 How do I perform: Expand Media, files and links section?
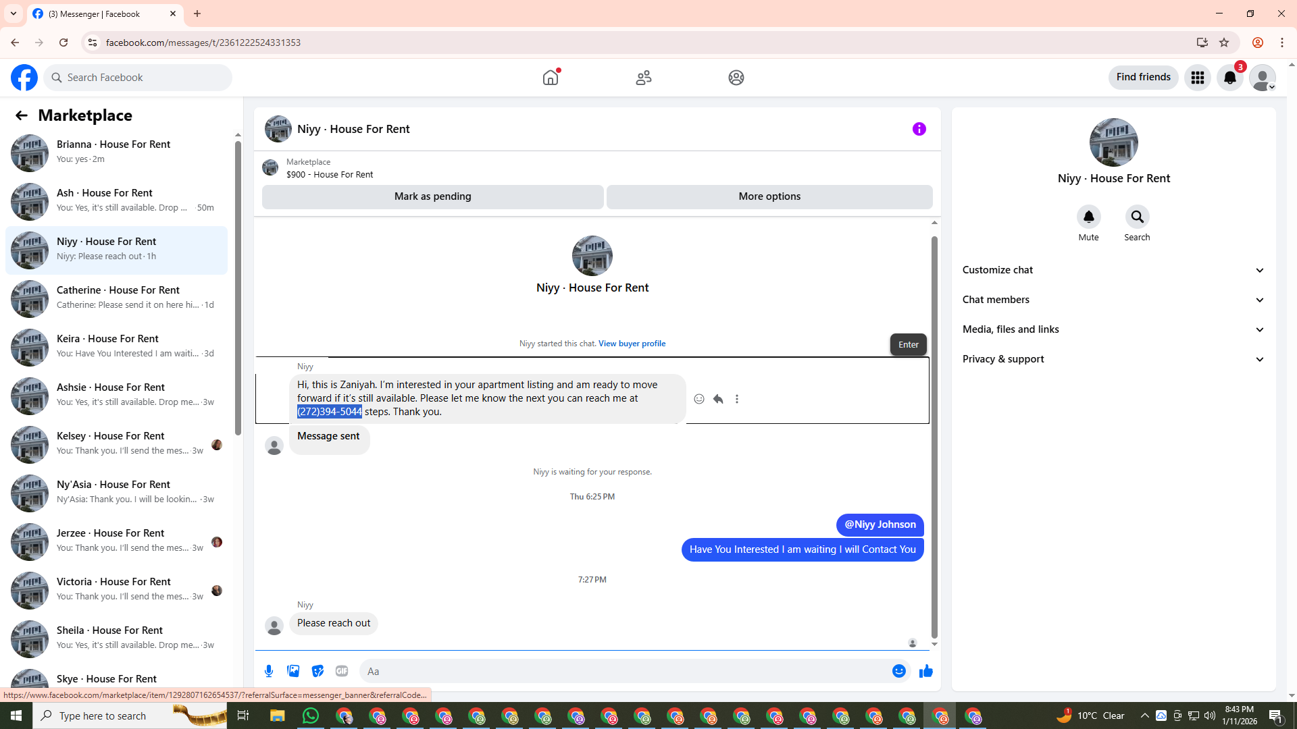click(x=1113, y=329)
